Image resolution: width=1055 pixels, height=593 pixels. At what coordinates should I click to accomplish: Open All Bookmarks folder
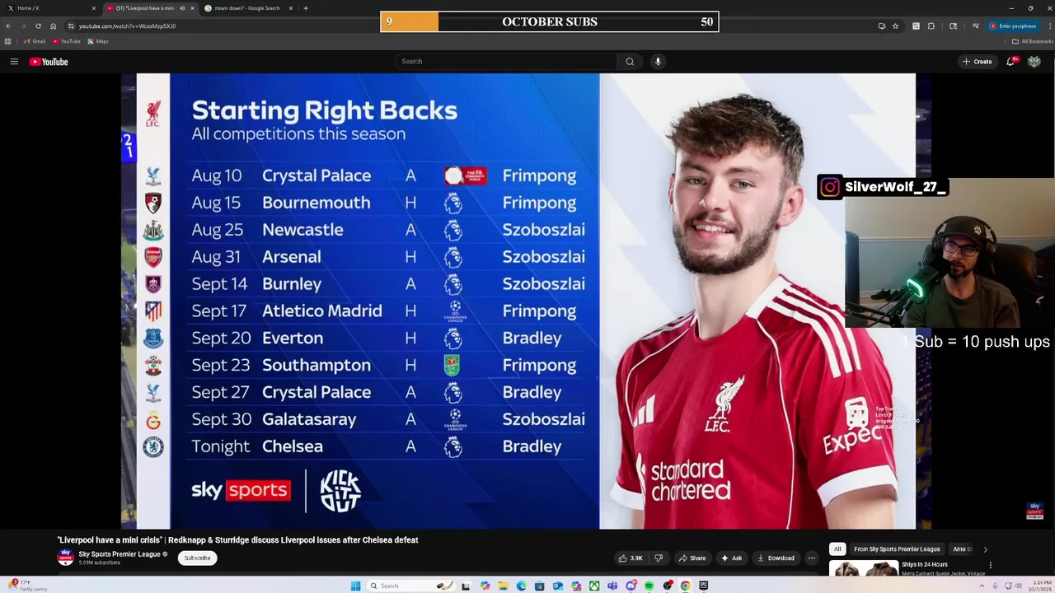[x=1033, y=41]
